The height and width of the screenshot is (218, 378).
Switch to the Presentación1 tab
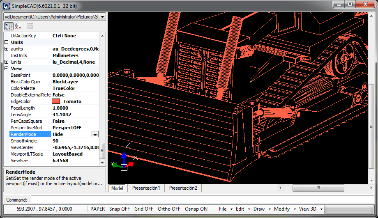click(x=146, y=188)
